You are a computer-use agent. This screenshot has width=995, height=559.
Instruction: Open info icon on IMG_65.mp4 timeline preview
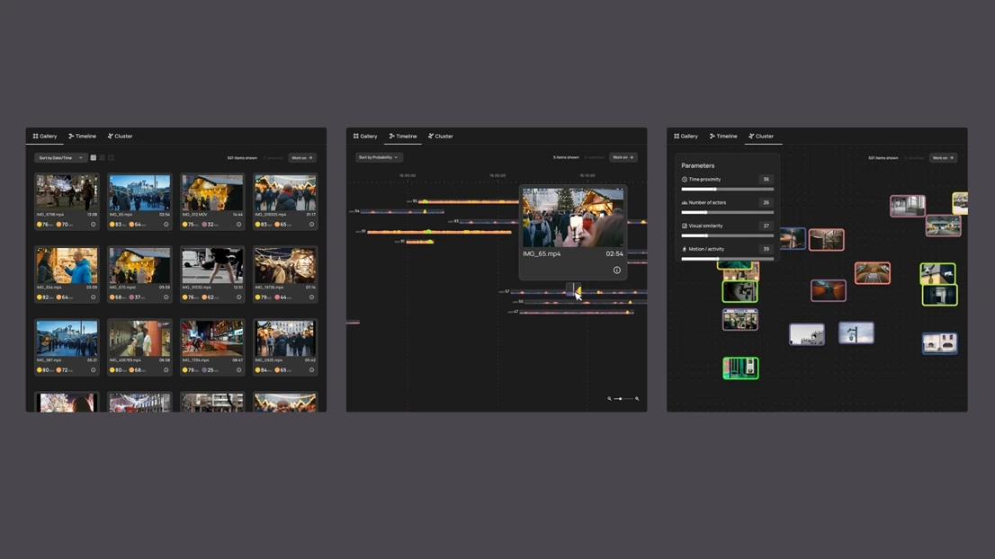(x=616, y=270)
